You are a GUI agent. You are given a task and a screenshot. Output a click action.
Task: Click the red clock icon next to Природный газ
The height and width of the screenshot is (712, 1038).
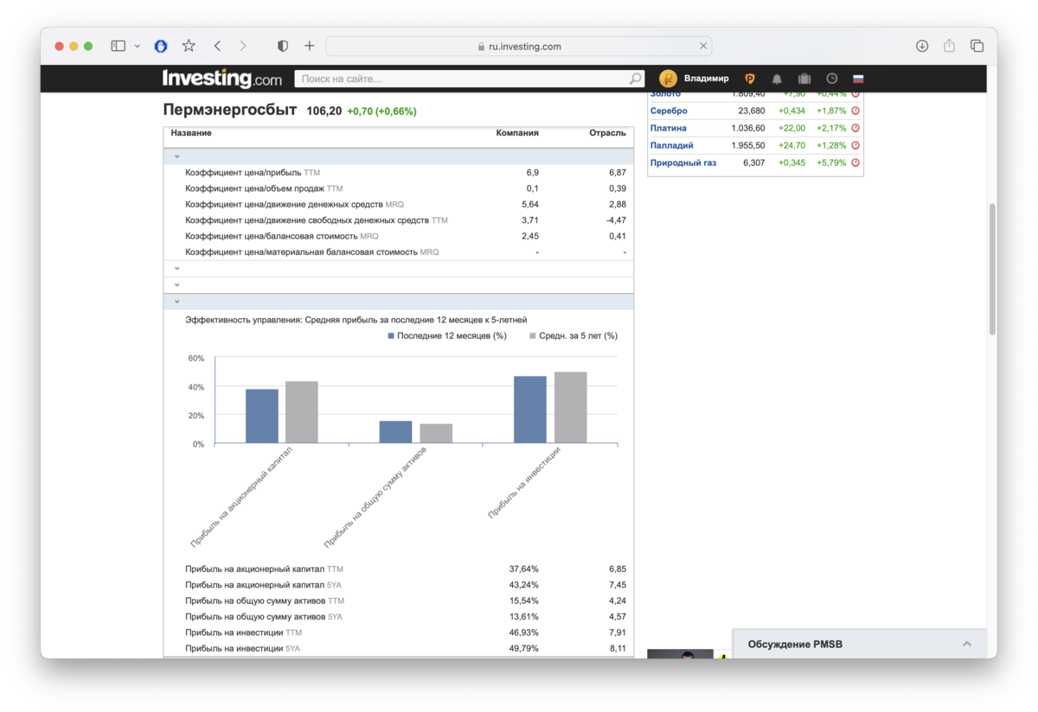click(x=855, y=162)
